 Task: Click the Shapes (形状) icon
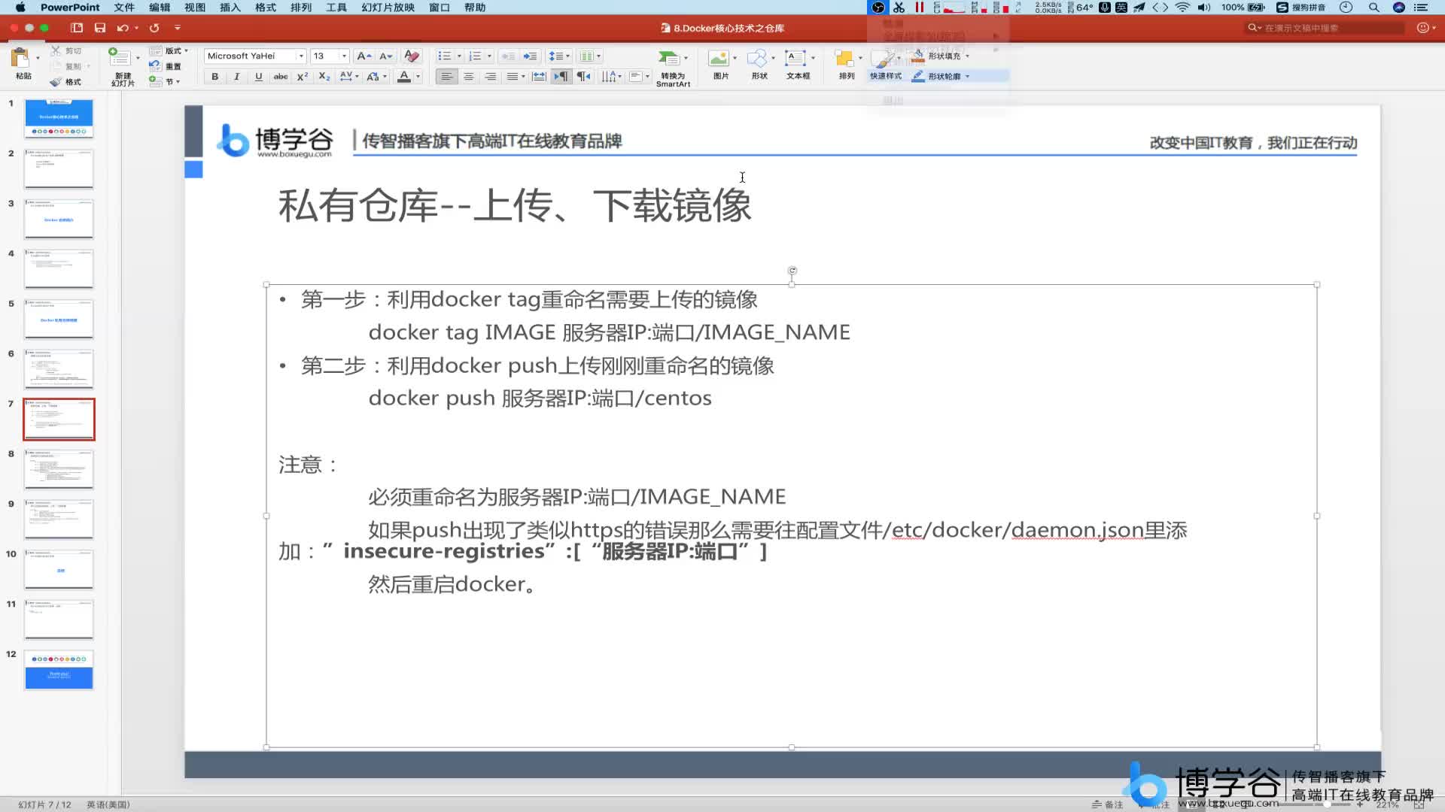(757, 59)
